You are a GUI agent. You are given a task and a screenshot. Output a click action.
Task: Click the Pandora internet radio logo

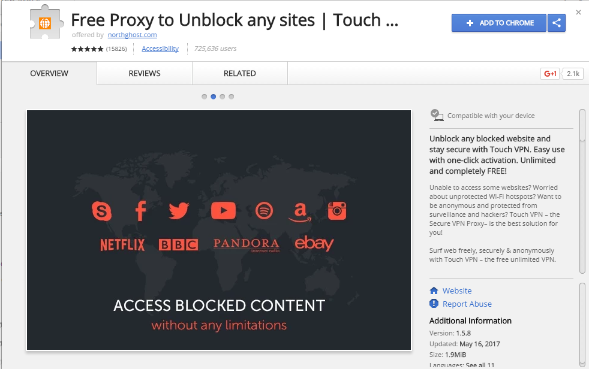point(247,245)
